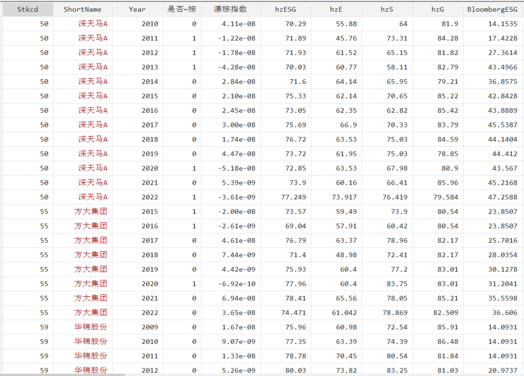This screenshot has width=524, height=376.
Task: Click the 3.00e-08 cell
Action: tap(230, 125)
